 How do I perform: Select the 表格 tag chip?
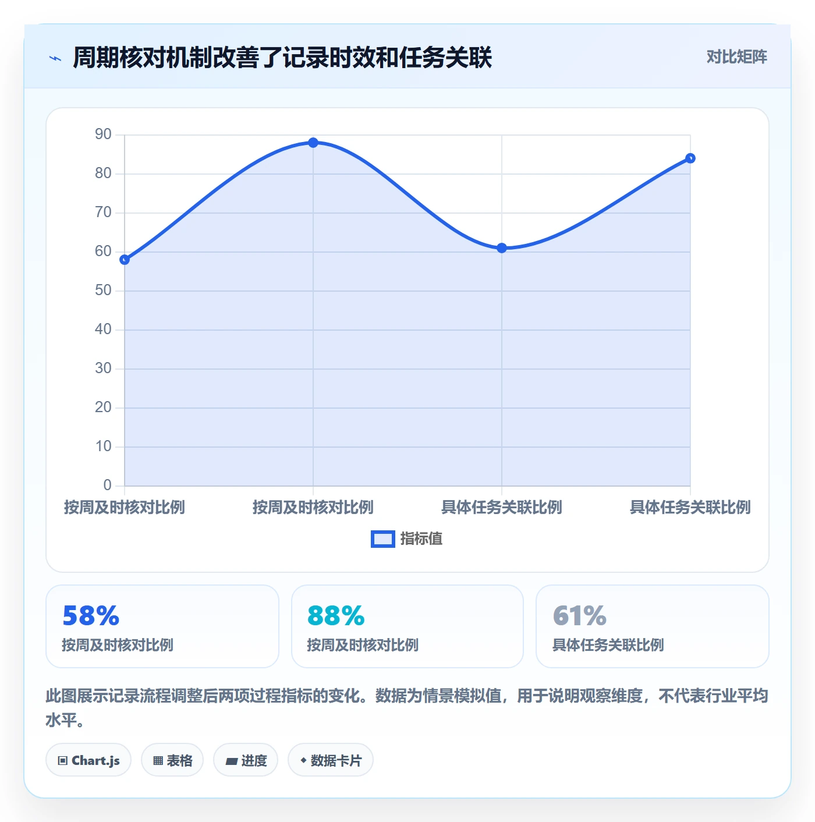(172, 760)
